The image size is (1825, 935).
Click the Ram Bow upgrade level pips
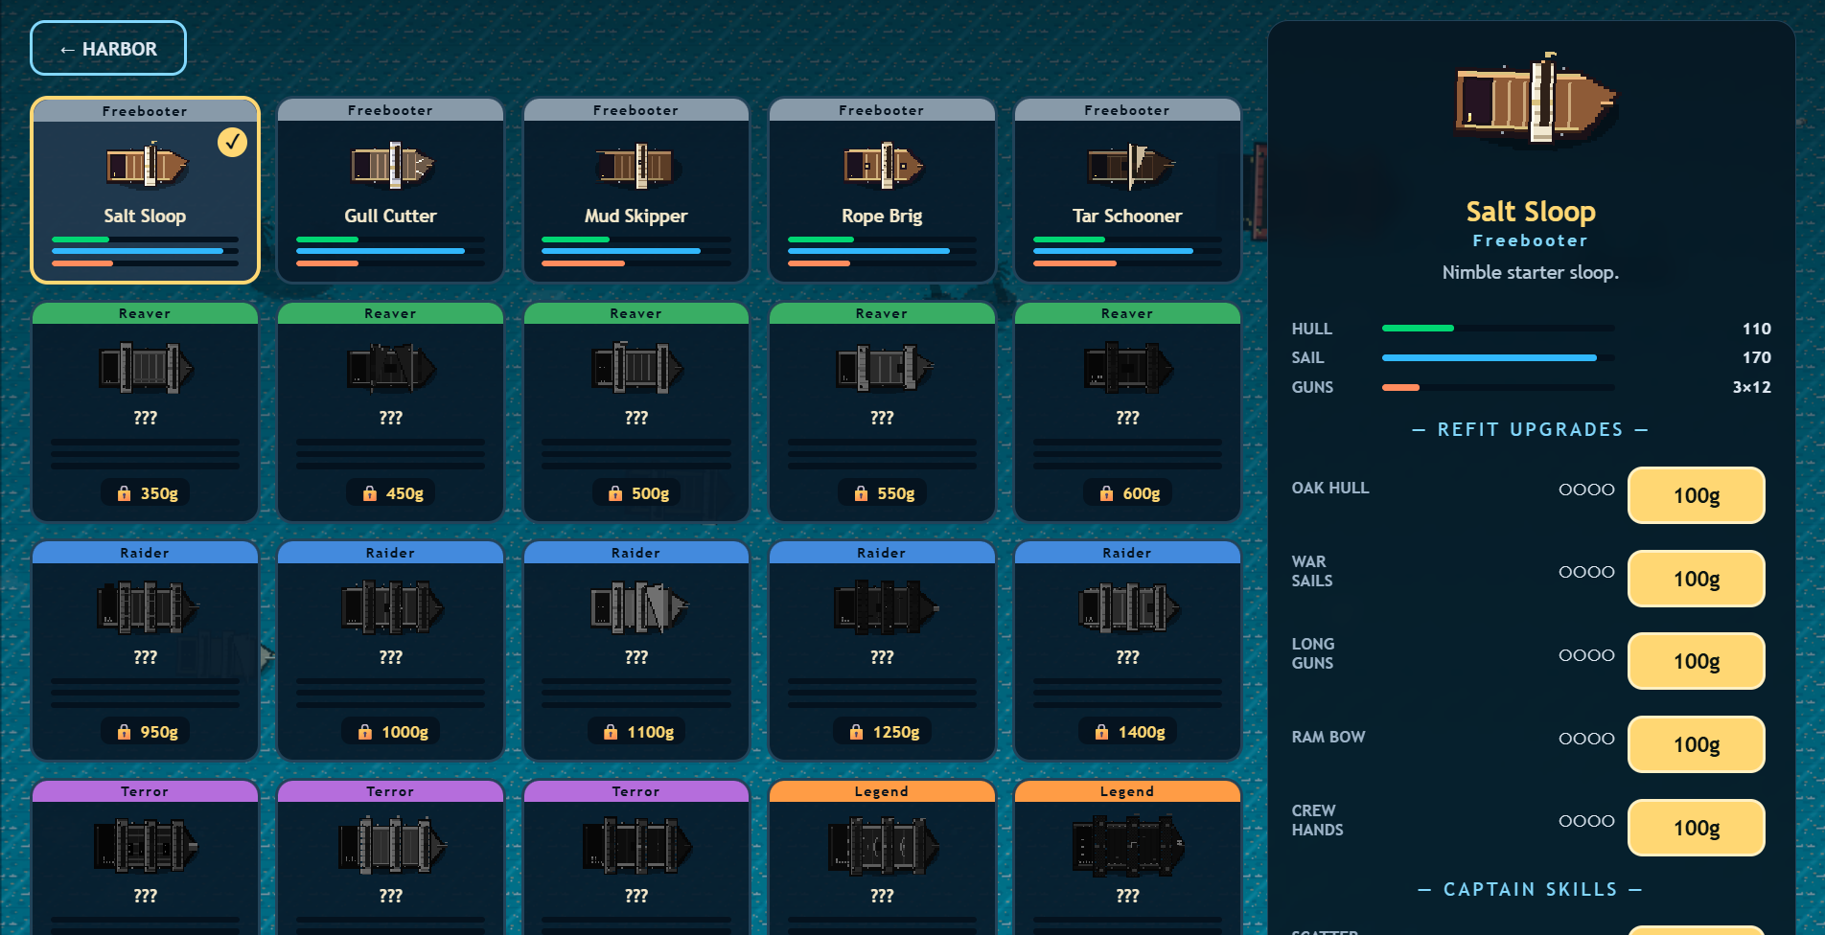coord(1586,738)
